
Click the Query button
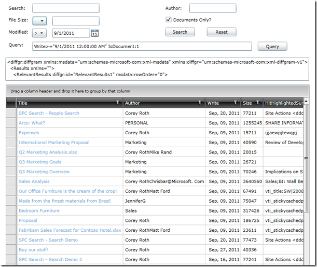(x=272, y=46)
